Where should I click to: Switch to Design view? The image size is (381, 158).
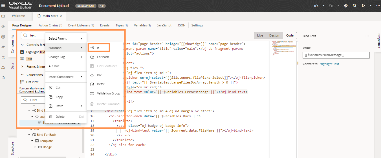click(x=274, y=35)
